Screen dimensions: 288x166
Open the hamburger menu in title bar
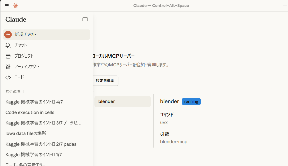[x=7, y=6]
